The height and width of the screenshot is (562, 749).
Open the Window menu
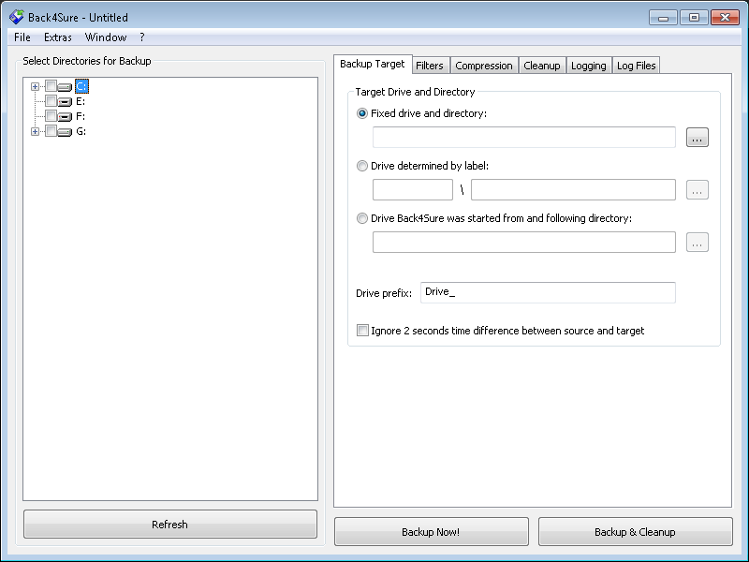106,37
